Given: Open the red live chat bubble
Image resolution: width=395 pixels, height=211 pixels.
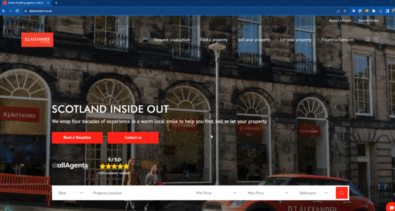Looking at the screenshot, I should tap(391, 206).
